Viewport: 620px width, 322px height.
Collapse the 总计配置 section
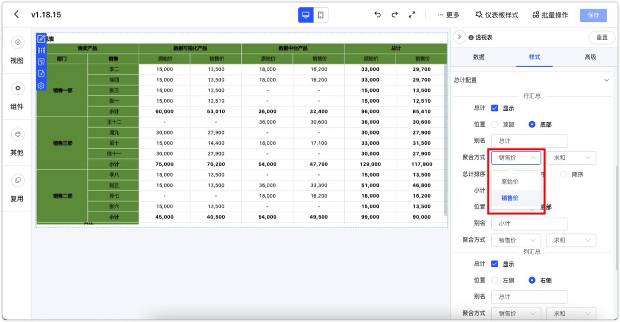(606, 80)
